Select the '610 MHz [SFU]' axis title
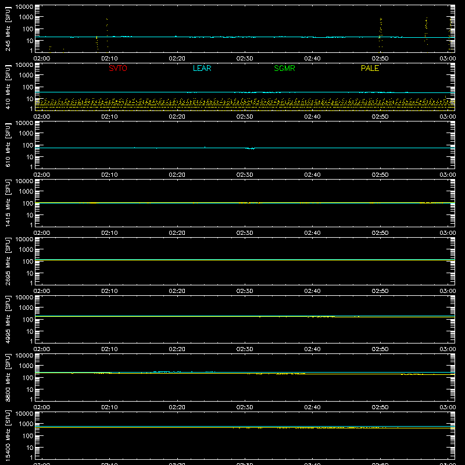 (x=8, y=145)
